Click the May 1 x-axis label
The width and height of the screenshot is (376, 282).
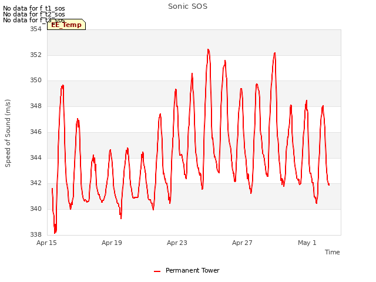tap(307, 243)
